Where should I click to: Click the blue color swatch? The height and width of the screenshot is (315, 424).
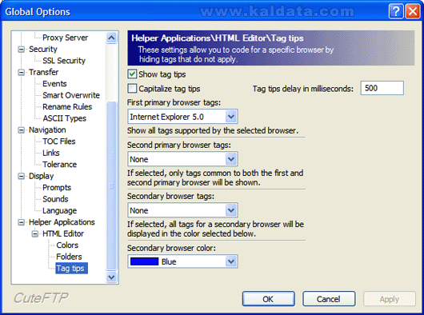pos(144,261)
